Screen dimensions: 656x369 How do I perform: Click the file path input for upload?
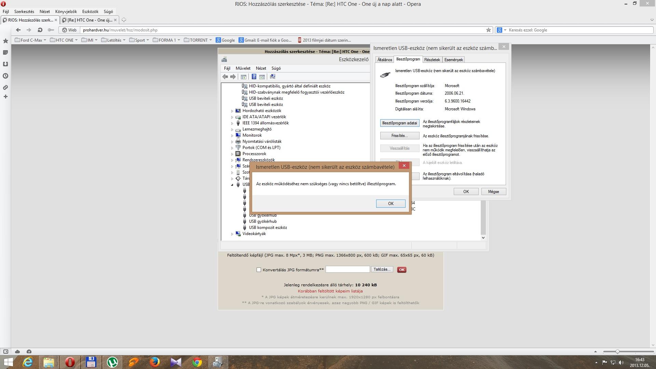(347, 270)
